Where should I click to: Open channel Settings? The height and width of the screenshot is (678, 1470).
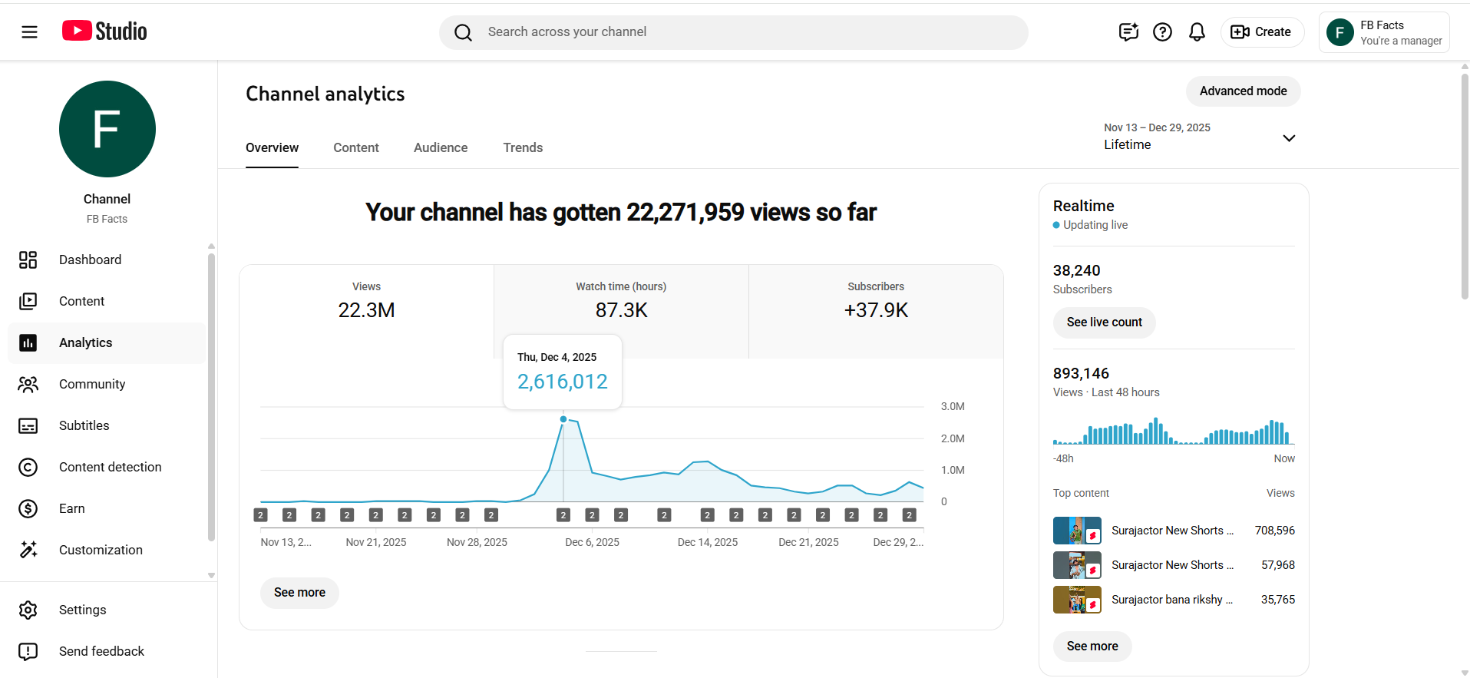(x=82, y=610)
